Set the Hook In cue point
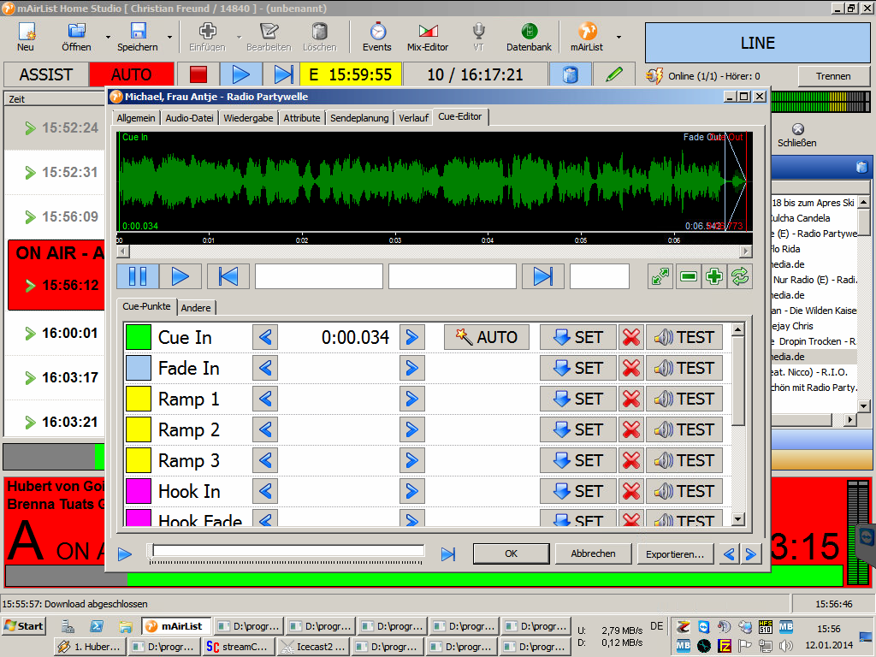This screenshot has width=876, height=657. tap(577, 490)
